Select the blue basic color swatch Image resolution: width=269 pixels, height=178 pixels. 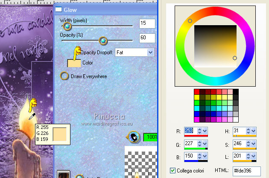(x=197, y=114)
